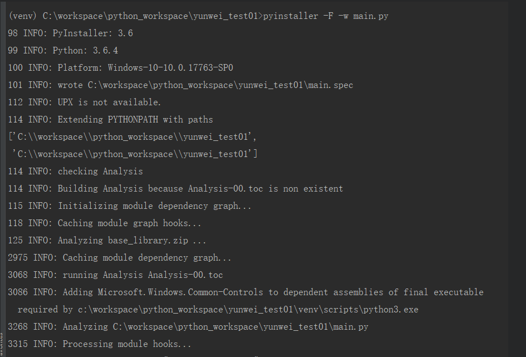Click the checking Analysis log line
This screenshot has width=526, height=357.
pos(75,172)
